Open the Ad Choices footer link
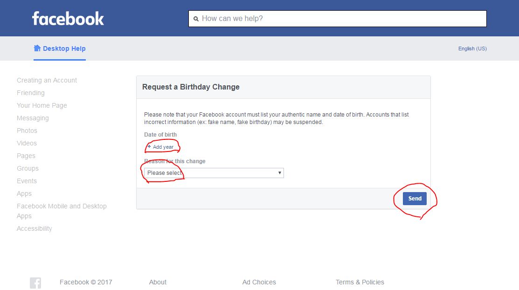 259,282
